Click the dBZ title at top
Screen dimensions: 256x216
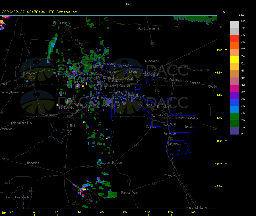point(128,4)
